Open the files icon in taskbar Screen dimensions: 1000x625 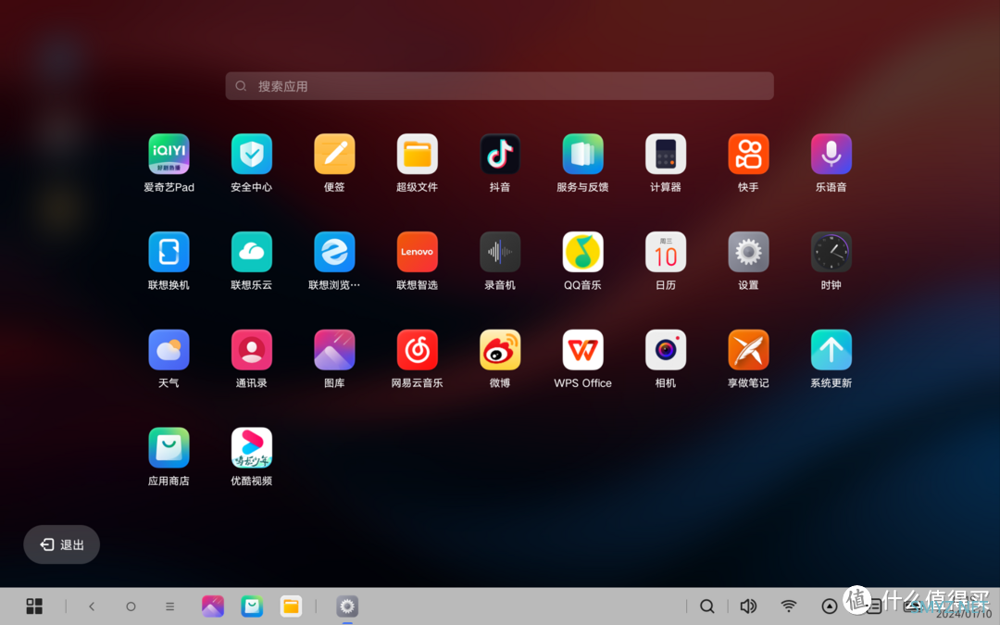pyautogui.click(x=291, y=606)
